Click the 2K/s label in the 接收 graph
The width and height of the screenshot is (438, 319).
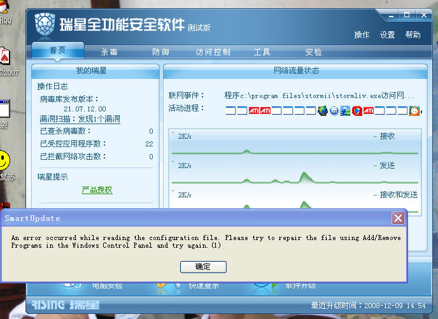coord(185,136)
